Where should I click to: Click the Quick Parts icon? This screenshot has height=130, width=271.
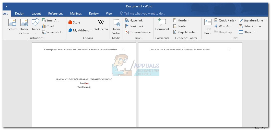point(216,20)
